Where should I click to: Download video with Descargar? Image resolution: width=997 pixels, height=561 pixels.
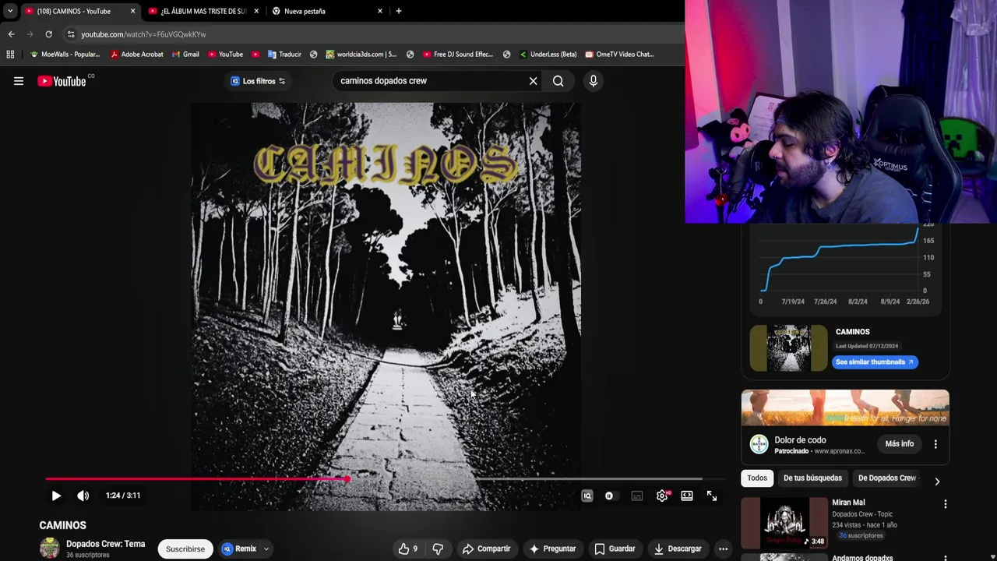click(x=678, y=549)
